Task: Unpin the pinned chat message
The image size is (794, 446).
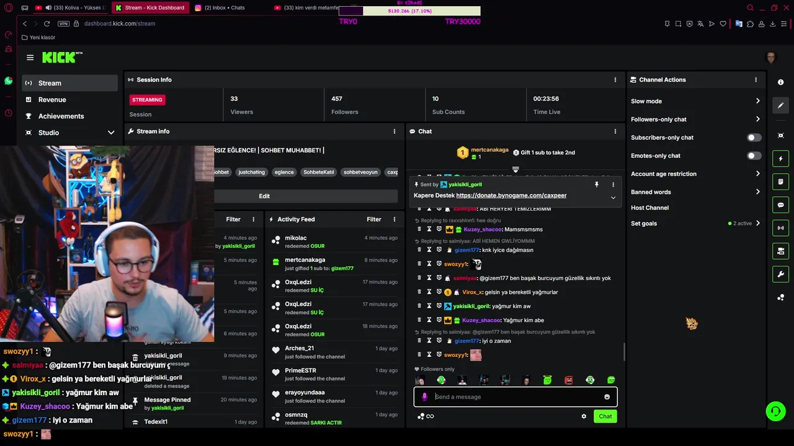Action: pyautogui.click(x=597, y=185)
